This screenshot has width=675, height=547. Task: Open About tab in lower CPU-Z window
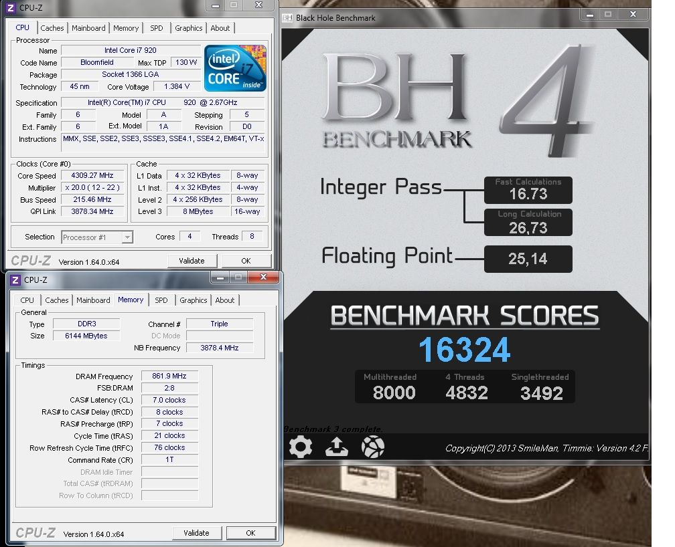coord(225,300)
